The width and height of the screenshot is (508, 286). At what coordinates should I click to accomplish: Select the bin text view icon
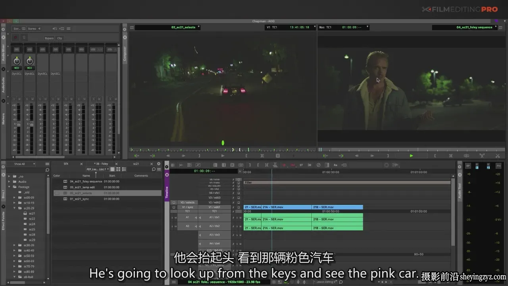tap(112, 170)
